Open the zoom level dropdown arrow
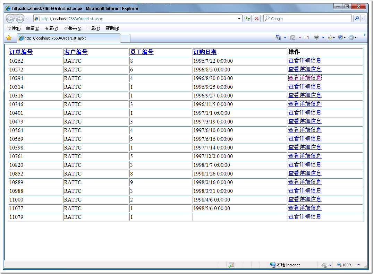This screenshot has height=274, width=373. point(358,265)
